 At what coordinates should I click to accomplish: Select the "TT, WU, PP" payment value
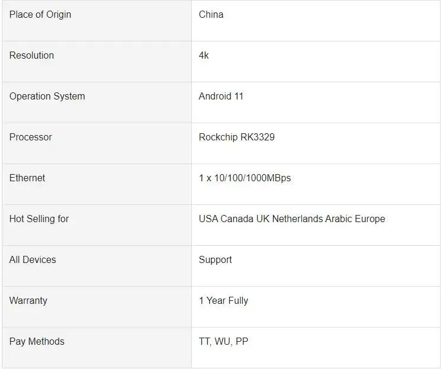(x=223, y=341)
